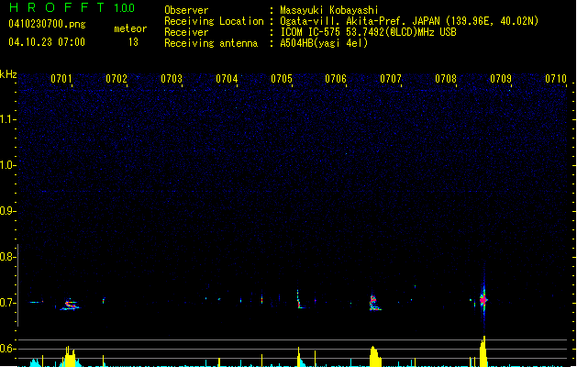This screenshot has width=577, height=367.
Task: Click the time marker 0704
Action: (227, 79)
